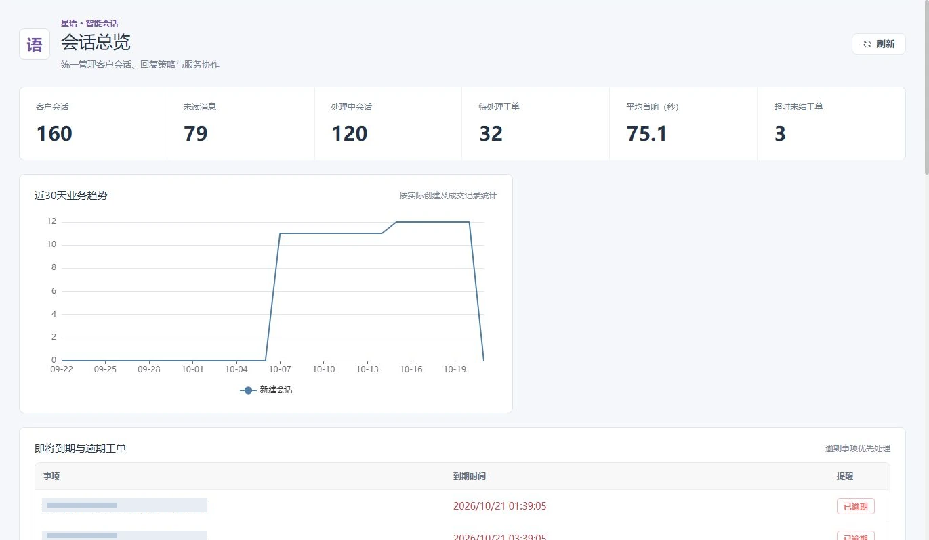Open the 待处理工单 32 stat card

click(x=535, y=123)
